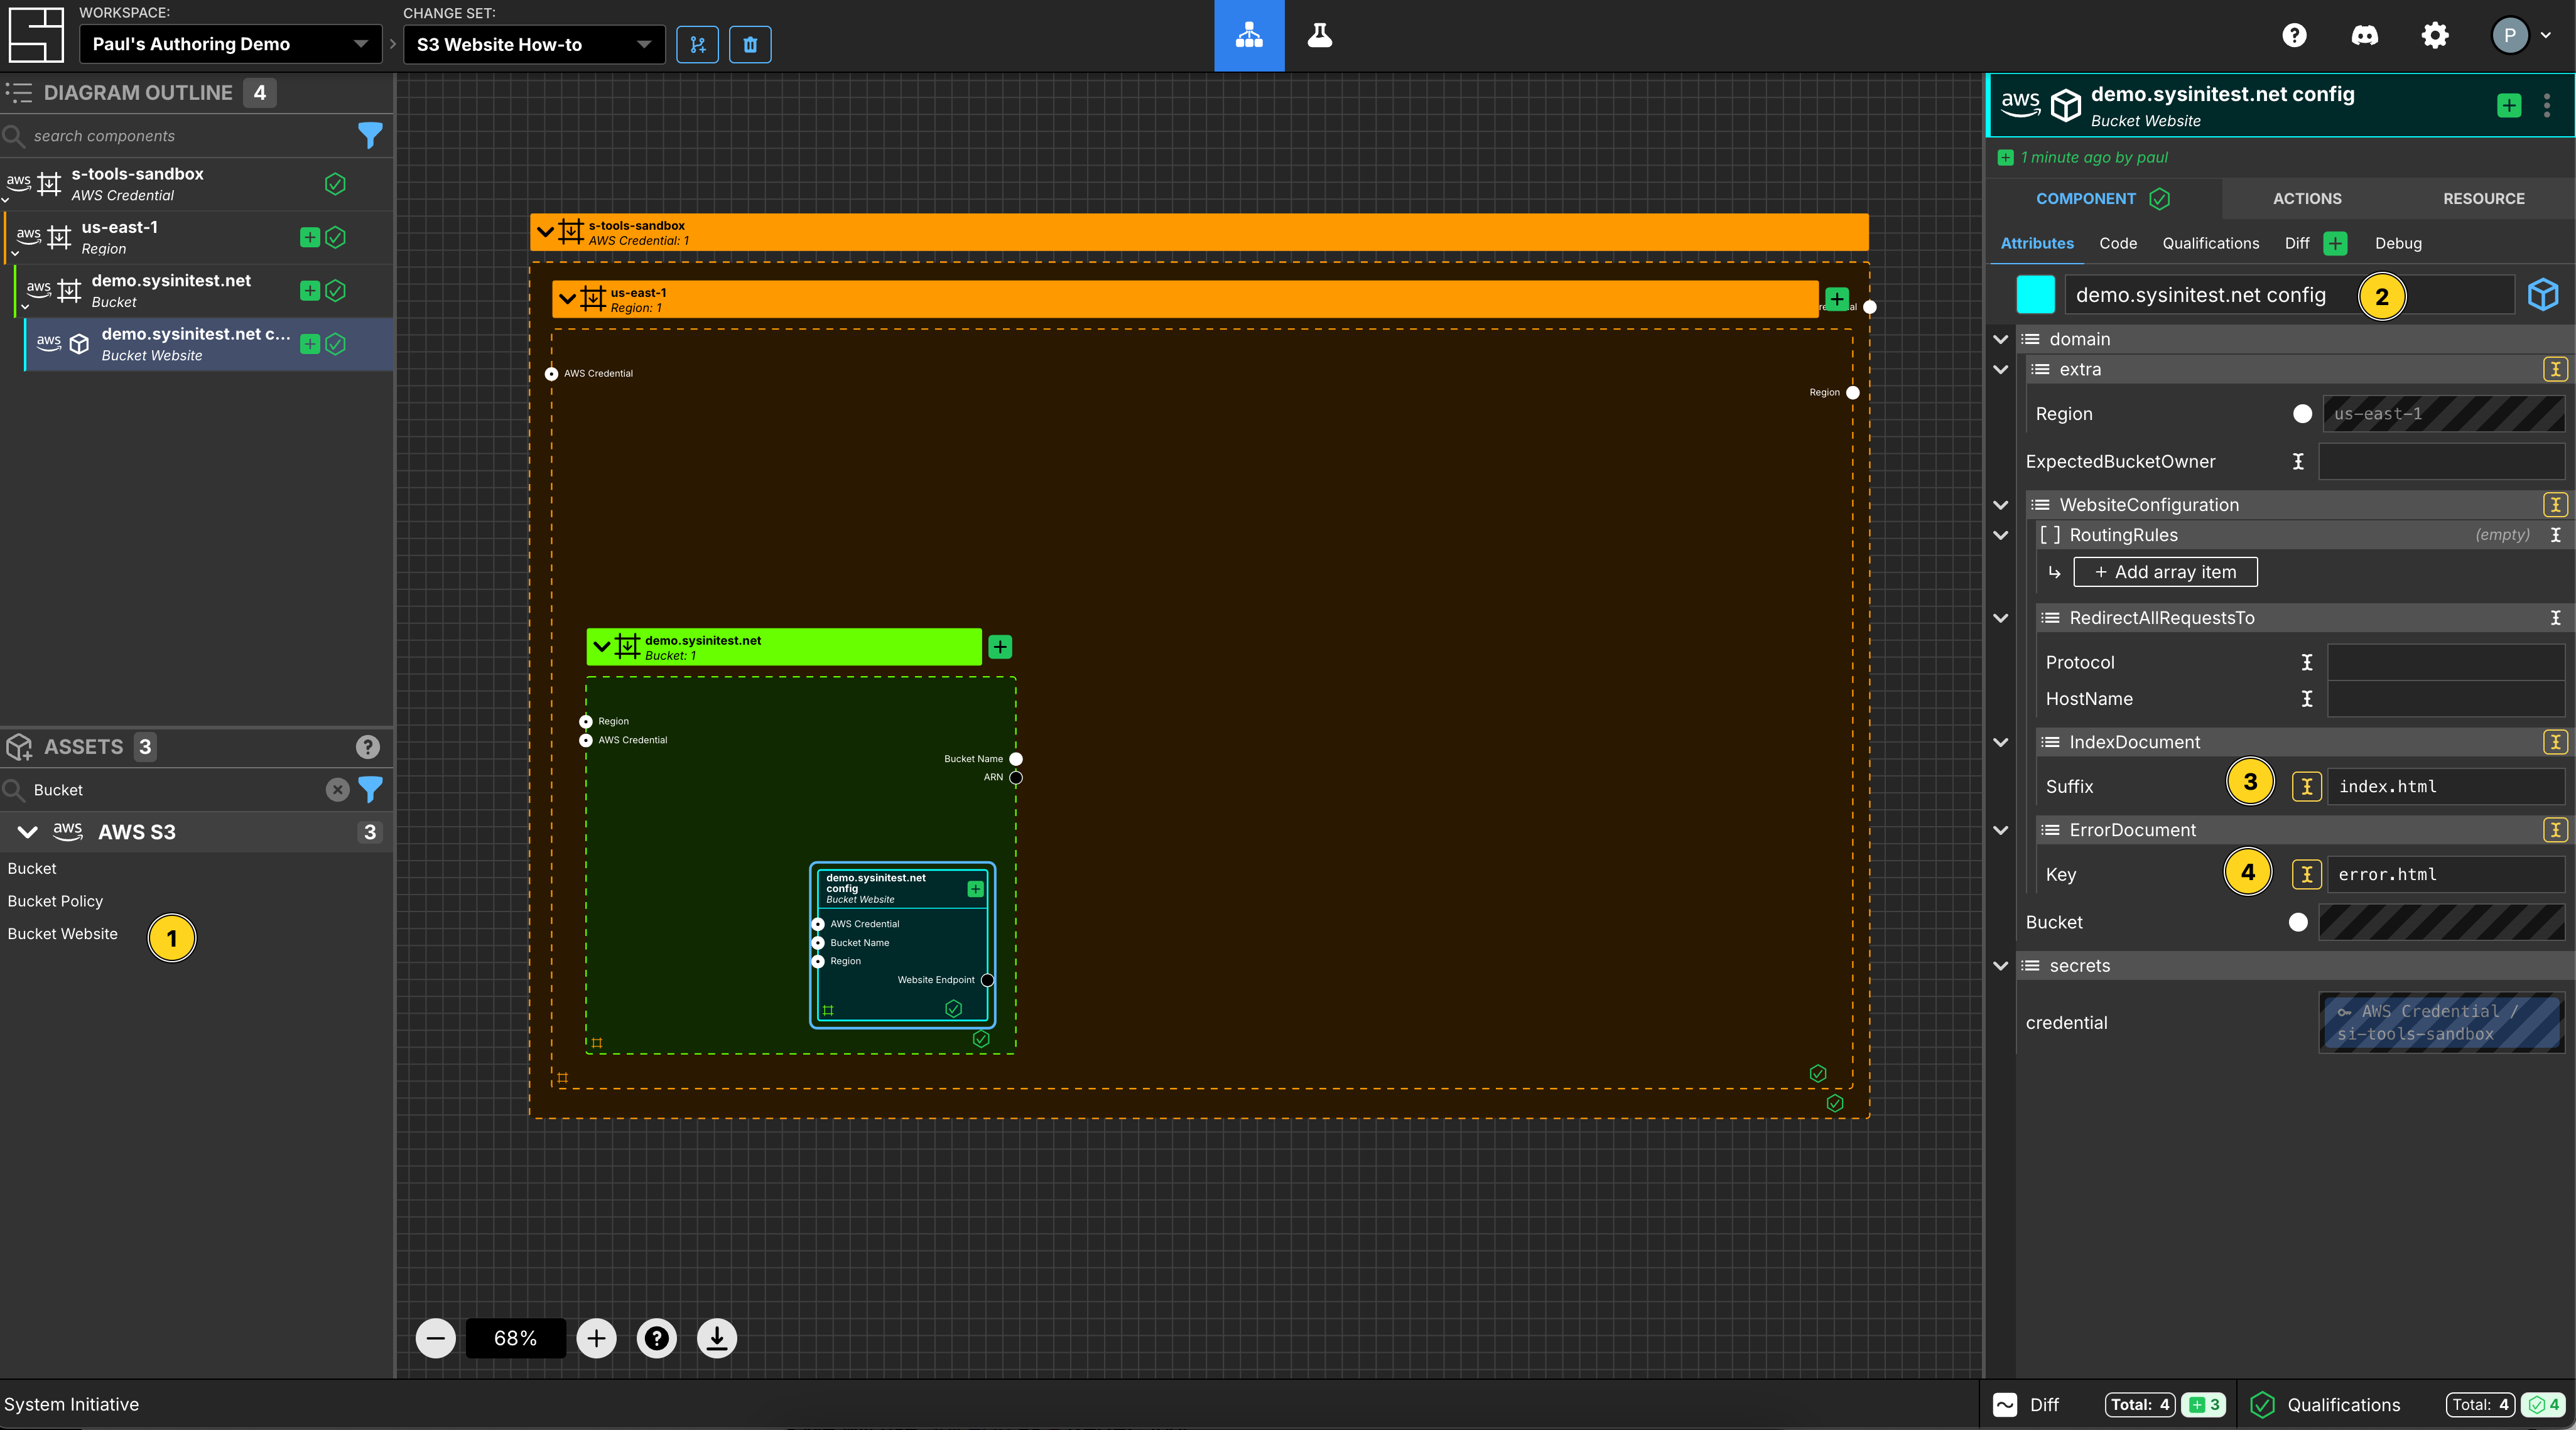Click the status bar Diff icon
The height and width of the screenshot is (1430, 2576).
(x=2005, y=1405)
